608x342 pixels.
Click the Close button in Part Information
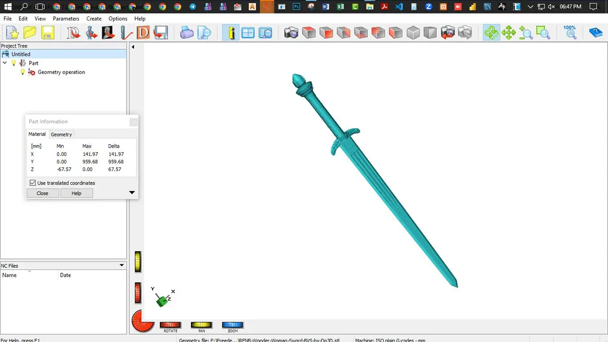pos(43,193)
